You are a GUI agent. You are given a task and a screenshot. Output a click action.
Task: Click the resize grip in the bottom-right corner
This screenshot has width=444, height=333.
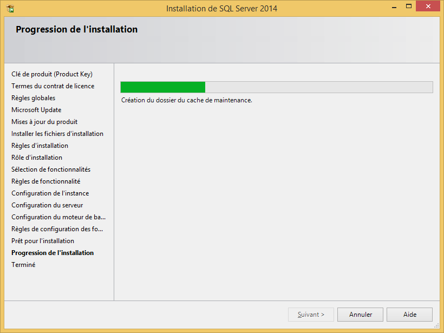(436, 326)
